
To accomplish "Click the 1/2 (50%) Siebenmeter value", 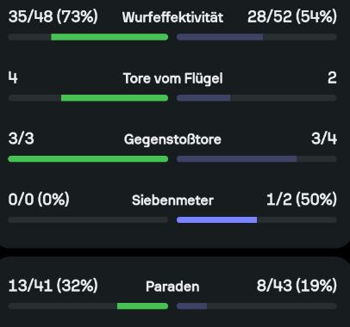I will 302,199.
